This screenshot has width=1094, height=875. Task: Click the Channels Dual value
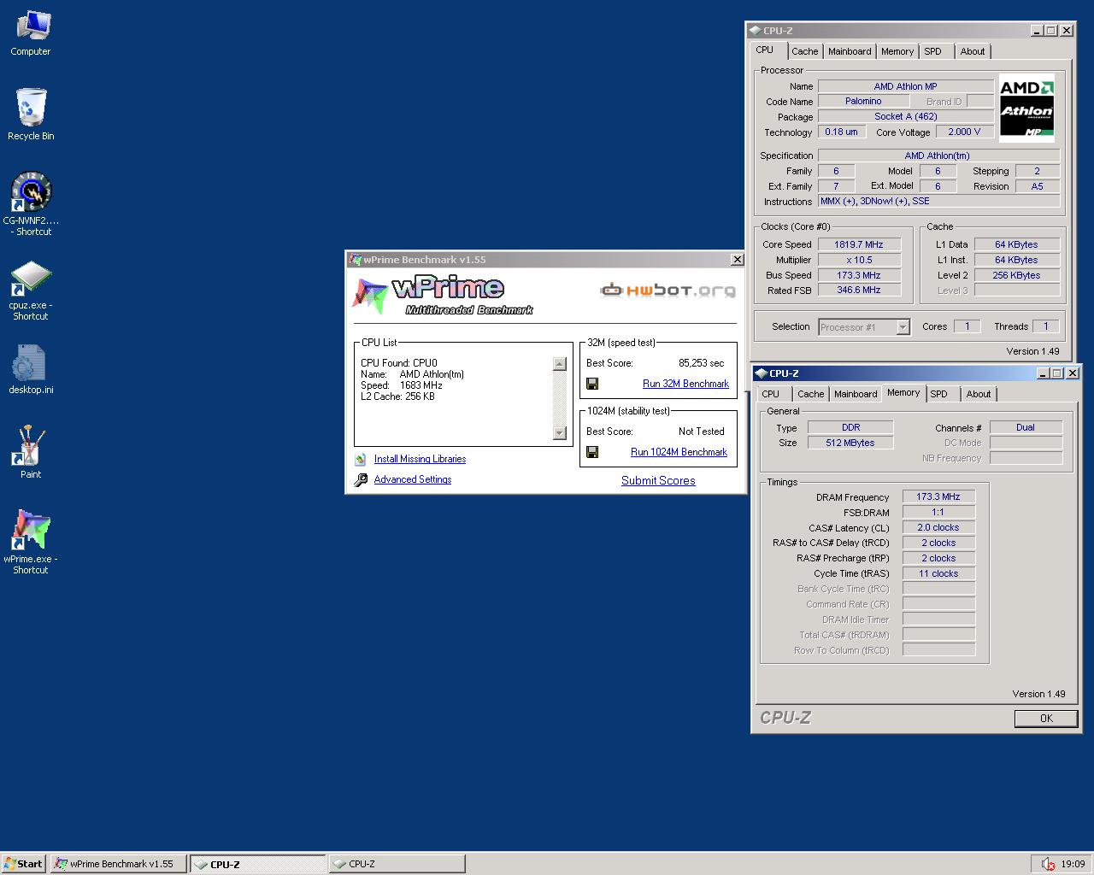[x=1026, y=427]
